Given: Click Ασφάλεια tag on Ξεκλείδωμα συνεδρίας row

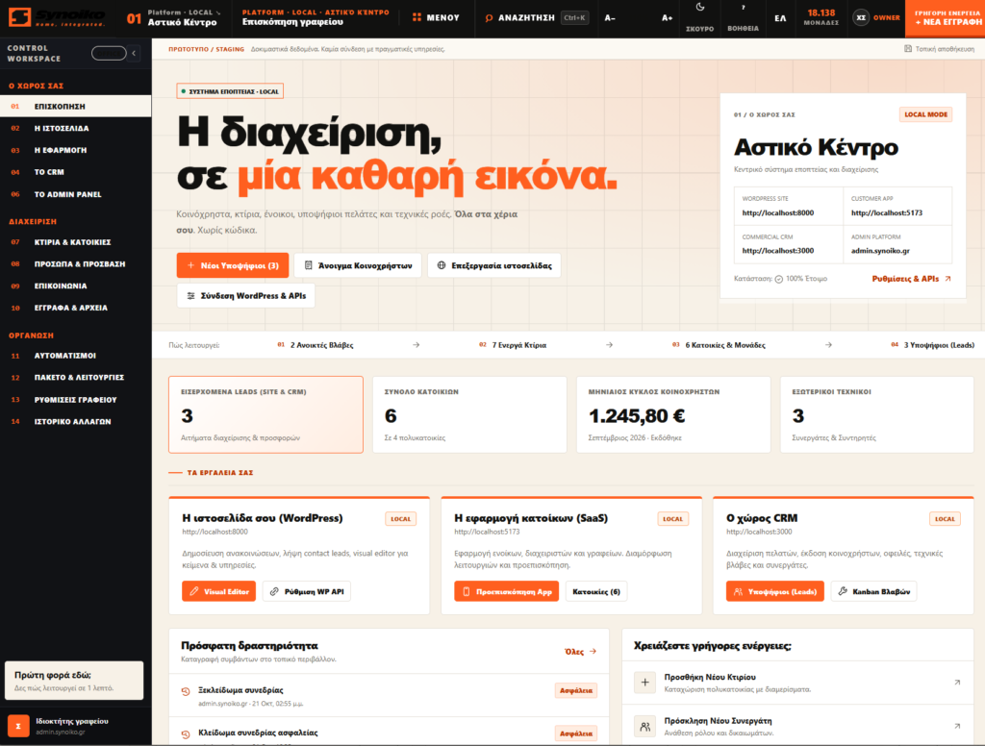Looking at the screenshot, I should [x=576, y=691].
